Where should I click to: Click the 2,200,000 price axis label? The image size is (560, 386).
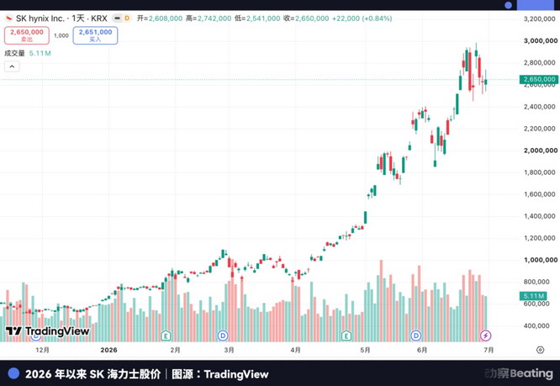539,129
